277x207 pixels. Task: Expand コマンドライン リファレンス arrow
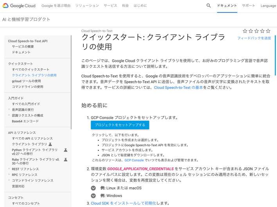(9, 180)
